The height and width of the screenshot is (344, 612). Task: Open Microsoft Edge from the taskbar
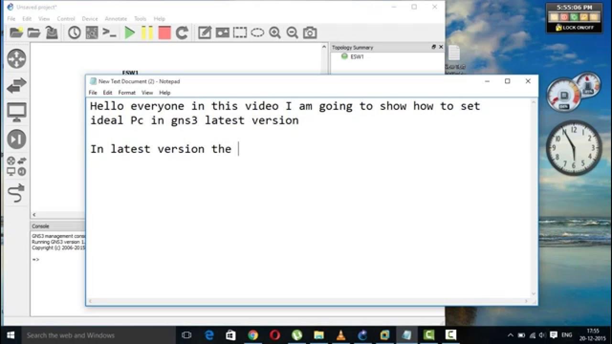click(209, 335)
